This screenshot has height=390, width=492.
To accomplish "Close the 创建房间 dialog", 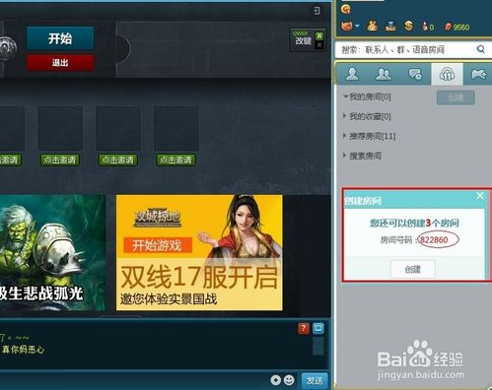I will coord(480,196).
